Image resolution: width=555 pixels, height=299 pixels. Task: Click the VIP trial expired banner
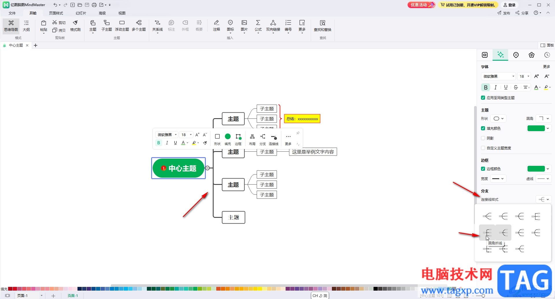pyautogui.click(x=468, y=5)
